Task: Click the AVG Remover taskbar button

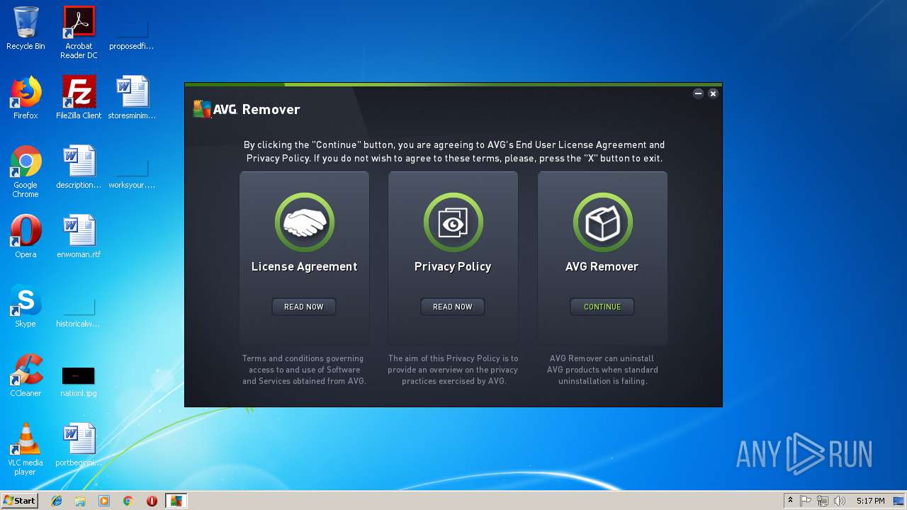Action: tap(176, 501)
